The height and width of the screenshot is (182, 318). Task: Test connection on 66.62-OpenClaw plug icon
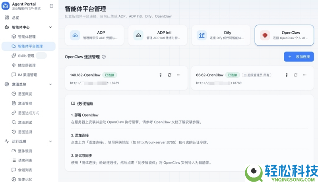pos(287,75)
